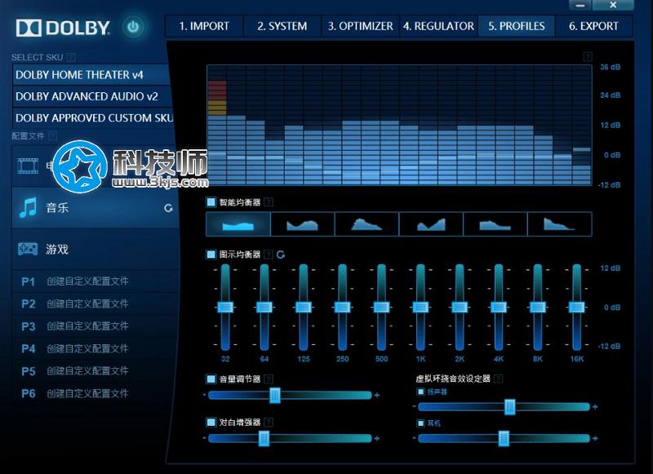Create custom profile in slot P4
The height and width of the screenshot is (474, 653).
pos(96,348)
